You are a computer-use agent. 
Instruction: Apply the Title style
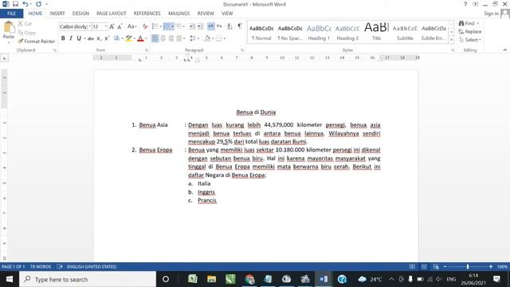coord(376,33)
